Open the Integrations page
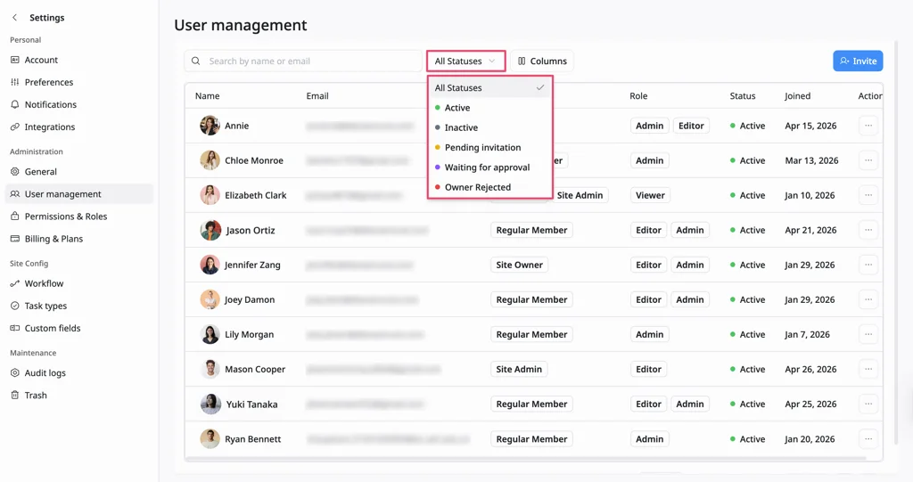The height and width of the screenshot is (482, 913). click(x=50, y=127)
